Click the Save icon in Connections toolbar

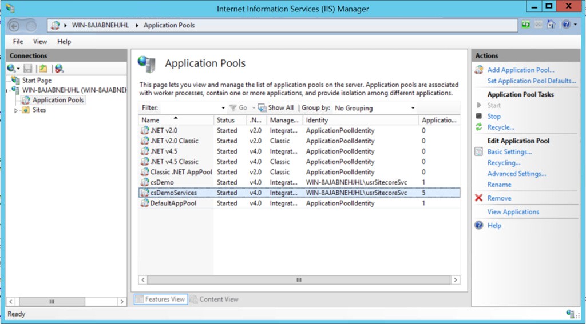(28, 69)
